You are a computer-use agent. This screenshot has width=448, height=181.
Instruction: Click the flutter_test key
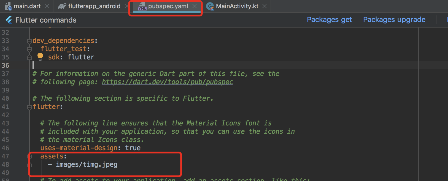pyautogui.click(x=63, y=49)
